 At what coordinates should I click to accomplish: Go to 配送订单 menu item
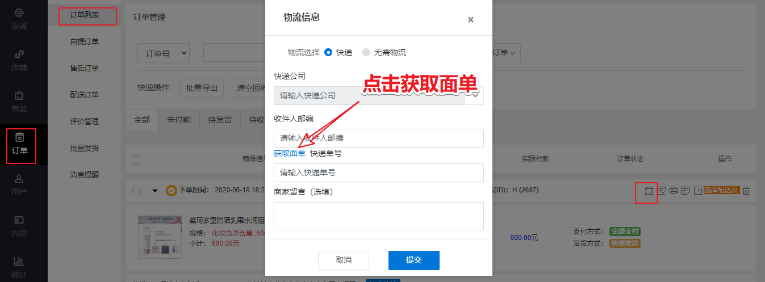click(85, 95)
